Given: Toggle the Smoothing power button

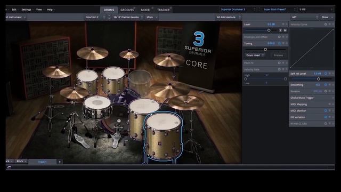Looking at the screenshot, I should [326, 84].
